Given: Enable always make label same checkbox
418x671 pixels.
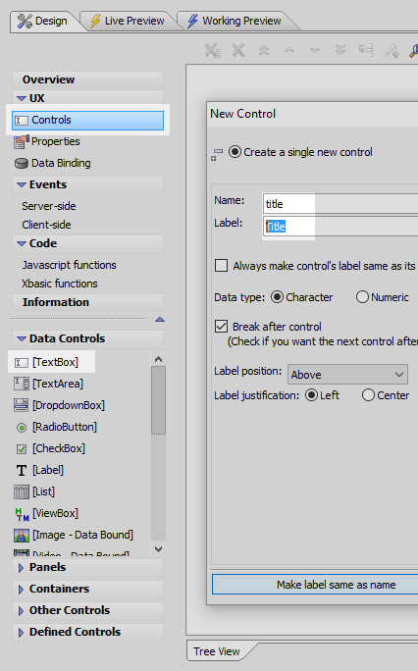Looking at the screenshot, I should tap(221, 266).
